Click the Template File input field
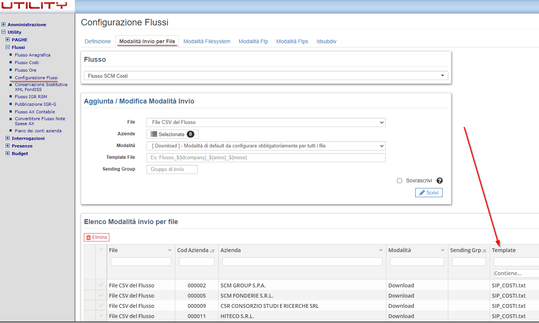Viewport: 539px width, 323px height. (266, 158)
